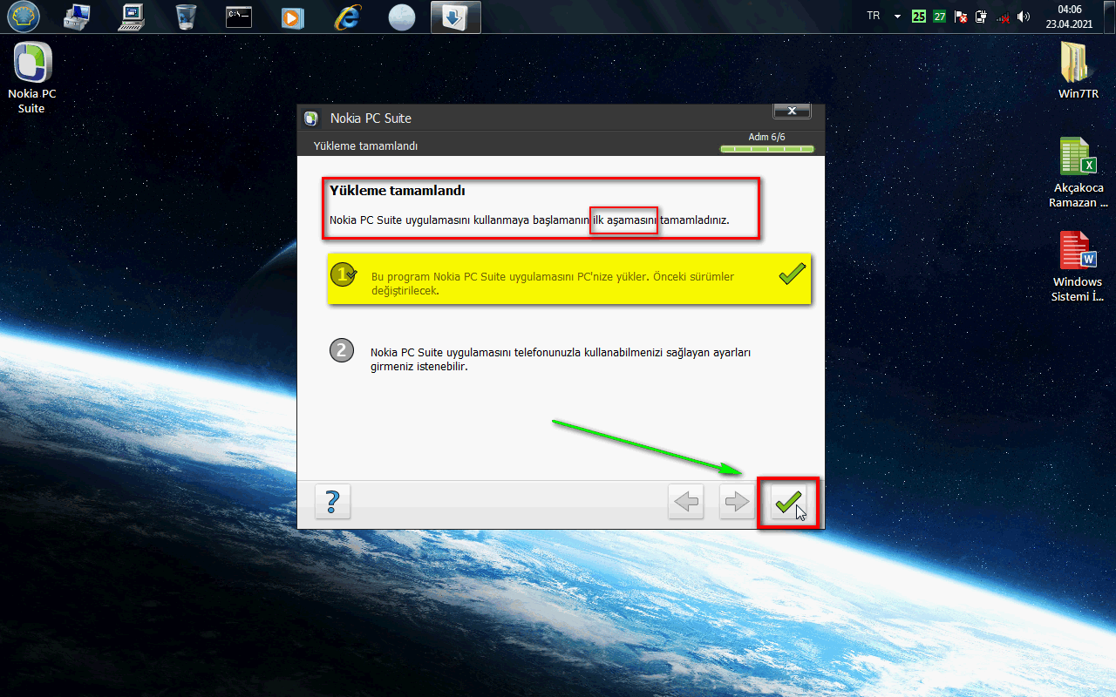Image resolution: width=1116 pixels, height=697 pixels.
Task: Click the network disconnected tray icon
Action: click(1003, 17)
